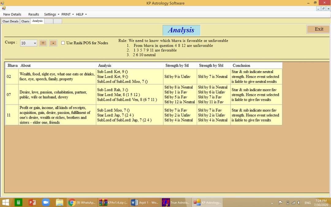This screenshot has height=207, width=331.
Task: Click the 'Sub Lord: Rah, 3' analysis cell
Action: 130,95
